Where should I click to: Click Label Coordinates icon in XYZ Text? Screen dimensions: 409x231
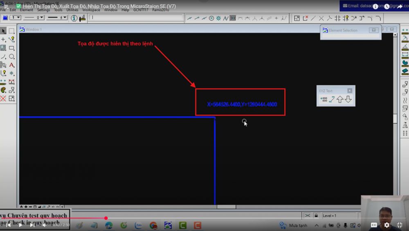pos(324,99)
